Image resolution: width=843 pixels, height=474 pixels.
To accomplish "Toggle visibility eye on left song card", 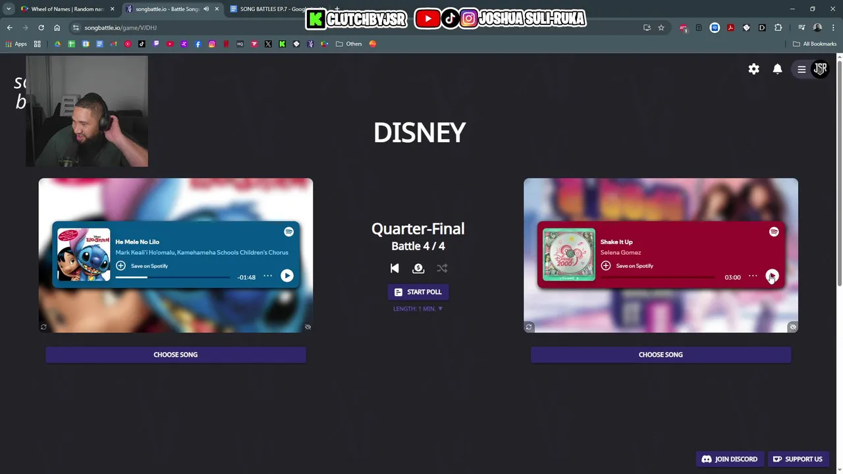I will [308, 327].
